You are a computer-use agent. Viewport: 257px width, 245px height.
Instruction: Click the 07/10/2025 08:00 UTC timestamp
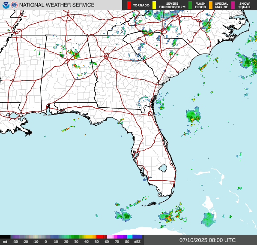click(x=207, y=240)
